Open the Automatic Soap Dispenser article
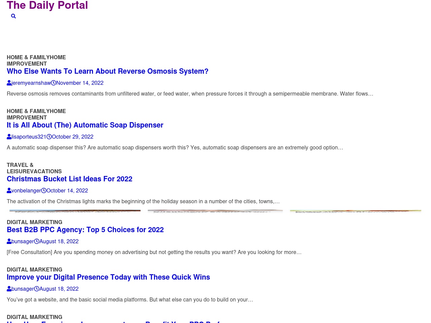 (x=85, y=125)
